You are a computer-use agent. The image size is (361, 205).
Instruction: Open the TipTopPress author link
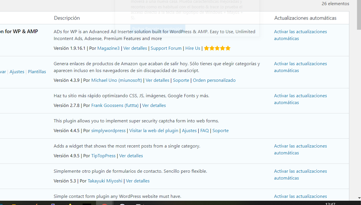(x=103, y=156)
